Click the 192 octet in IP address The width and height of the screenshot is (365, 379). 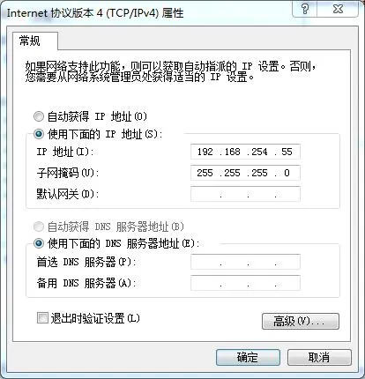pyautogui.click(x=205, y=152)
